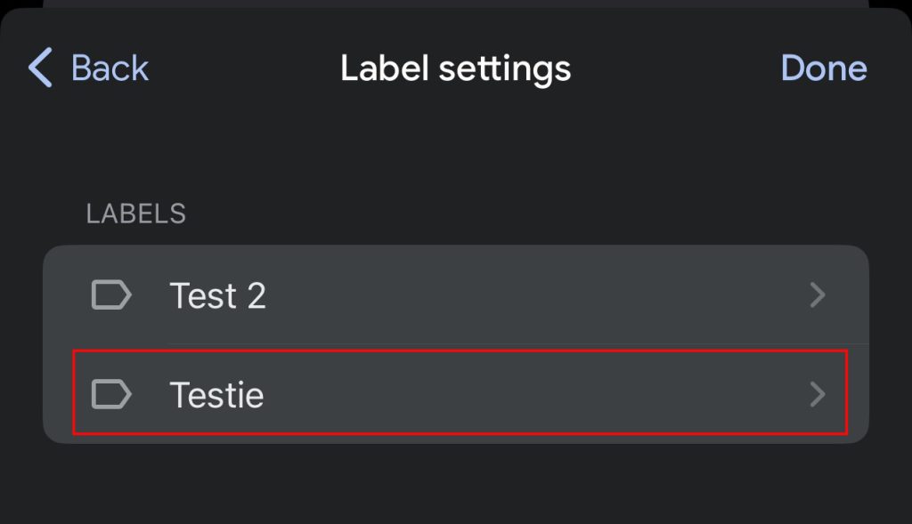Tap the Label settings title
This screenshot has height=524, width=912.
[455, 68]
